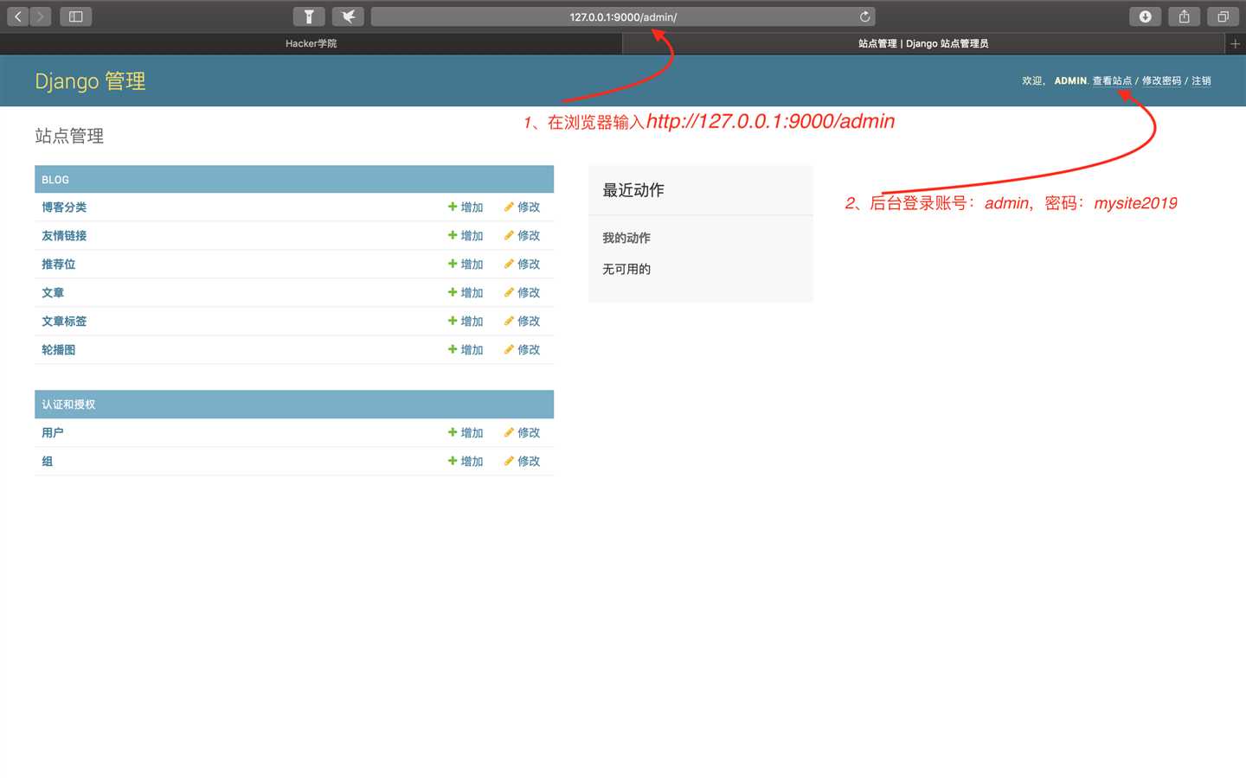
Task: Open the share button
Action: [1184, 16]
